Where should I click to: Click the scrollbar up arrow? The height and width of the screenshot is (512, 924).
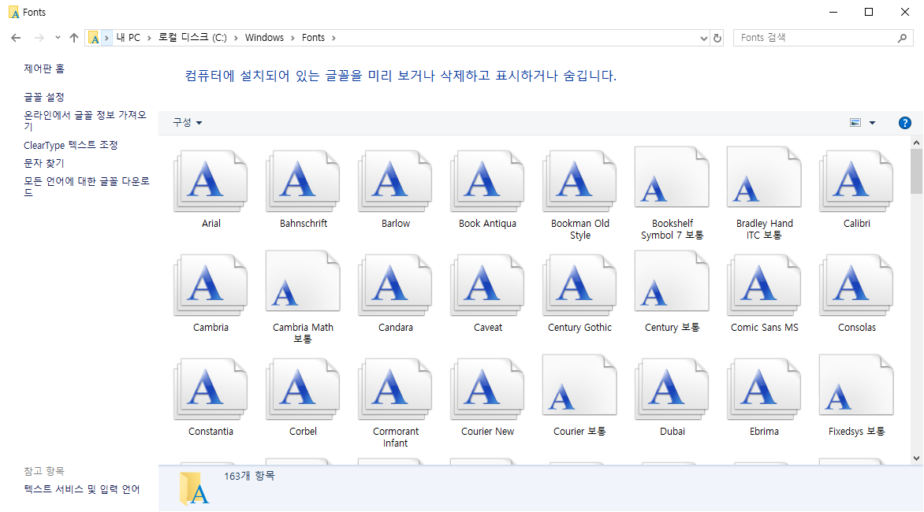pos(916,143)
